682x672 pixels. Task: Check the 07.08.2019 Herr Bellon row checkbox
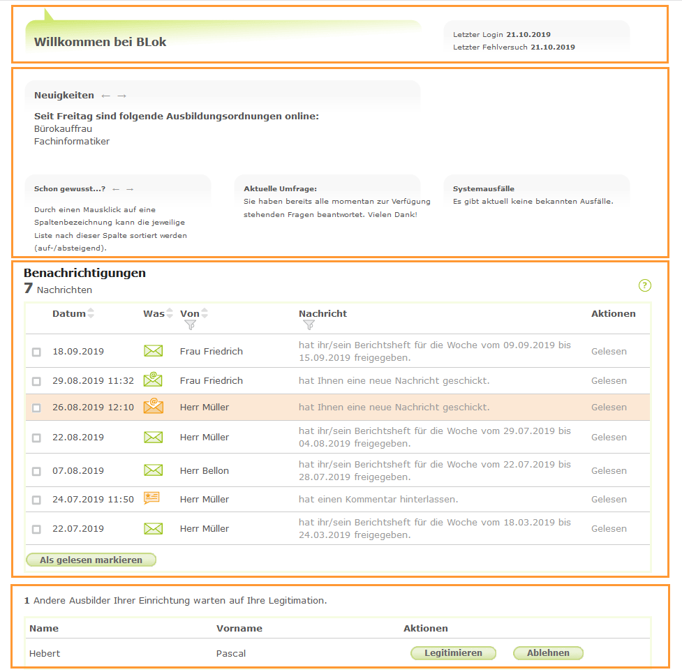(36, 472)
